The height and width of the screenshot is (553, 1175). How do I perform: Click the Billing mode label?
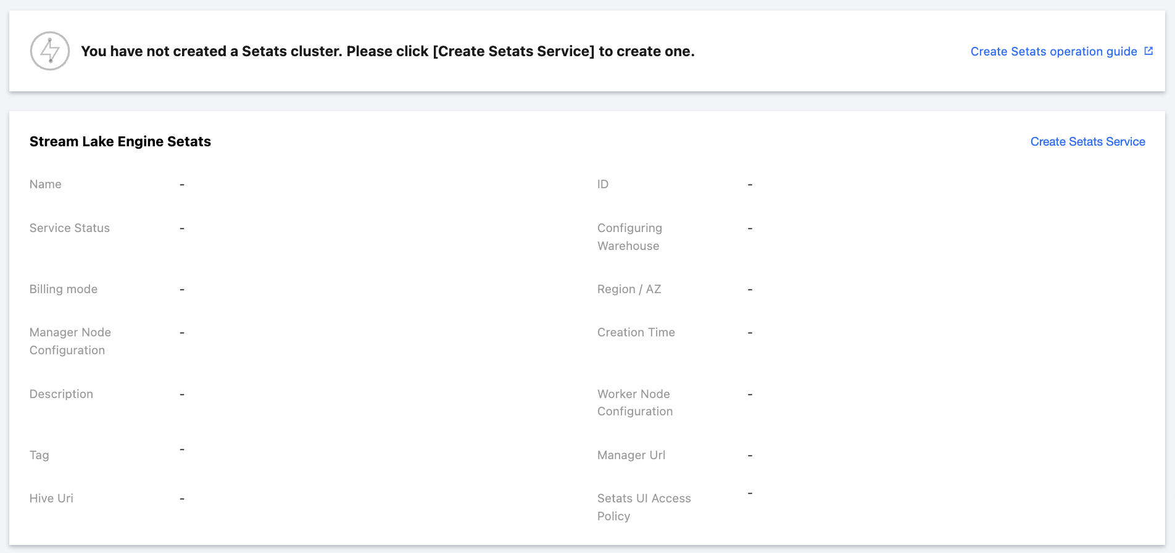pos(64,289)
